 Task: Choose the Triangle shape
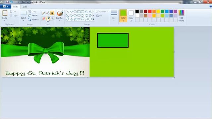(x=90, y=12)
